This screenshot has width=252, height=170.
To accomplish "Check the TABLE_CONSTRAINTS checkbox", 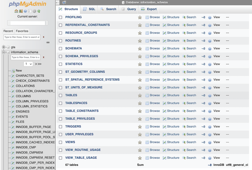I will point(60,111).
